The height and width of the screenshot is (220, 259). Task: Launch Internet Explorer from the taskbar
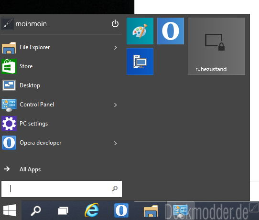pyautogui.click(x=92, y=210)
